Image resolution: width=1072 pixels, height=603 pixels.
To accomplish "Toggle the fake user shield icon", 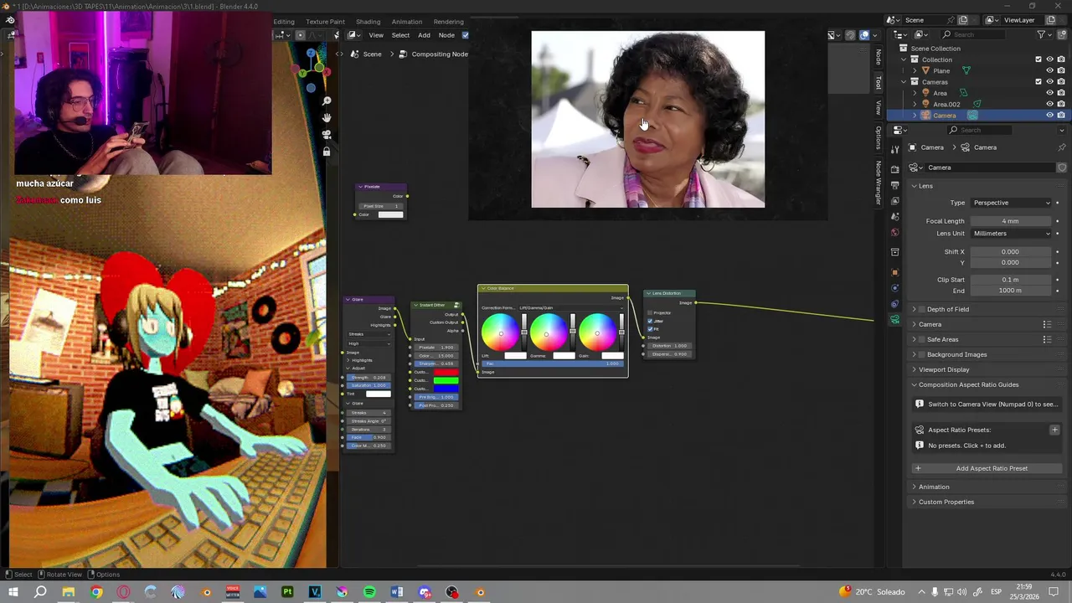I will click(x=1062, y=167).
